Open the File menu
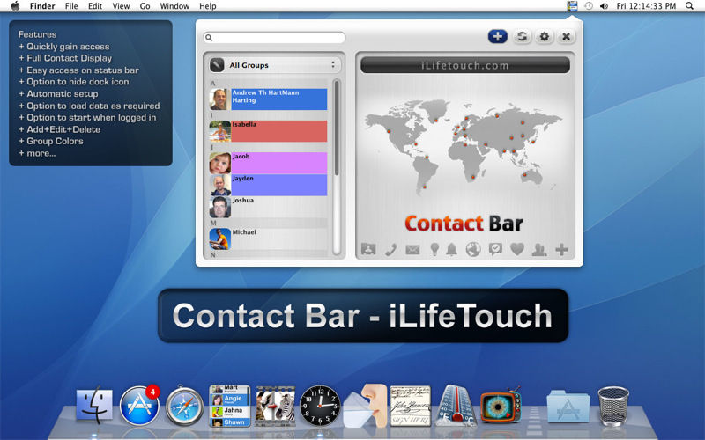The image size is (705, 440). pyautogui.click(x=71, y=6)
